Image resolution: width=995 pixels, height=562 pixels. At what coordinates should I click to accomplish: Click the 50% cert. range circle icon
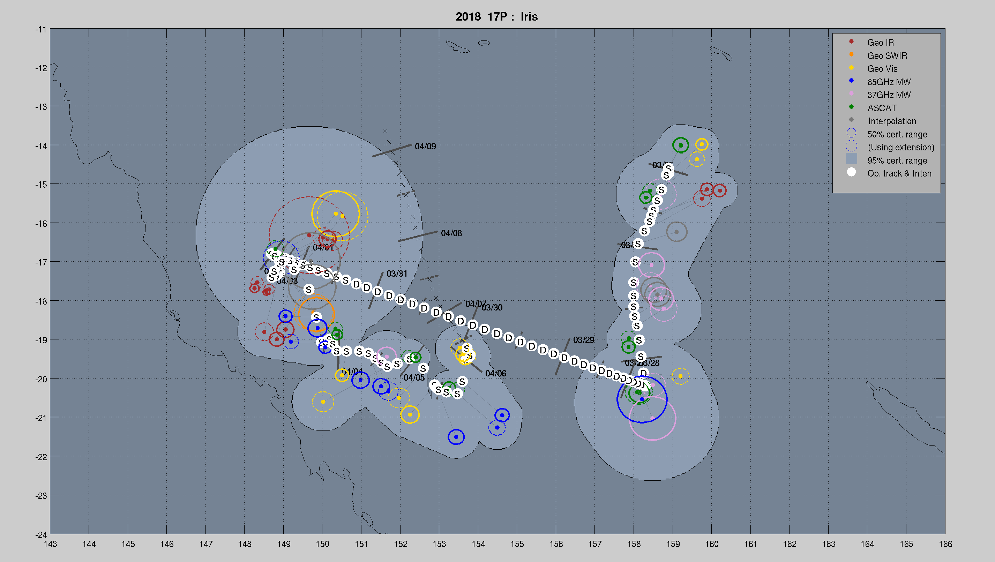[851, 133]
